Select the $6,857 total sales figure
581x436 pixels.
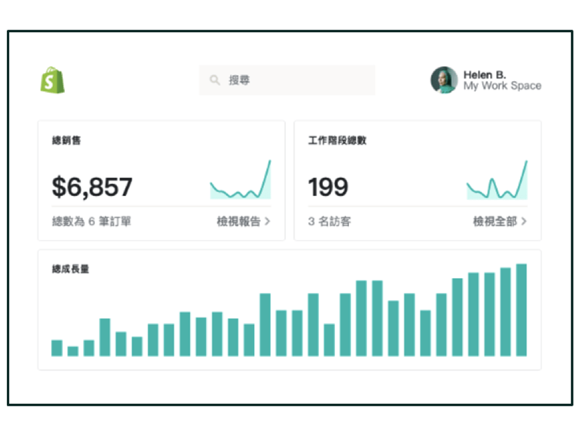pos(92,187)
